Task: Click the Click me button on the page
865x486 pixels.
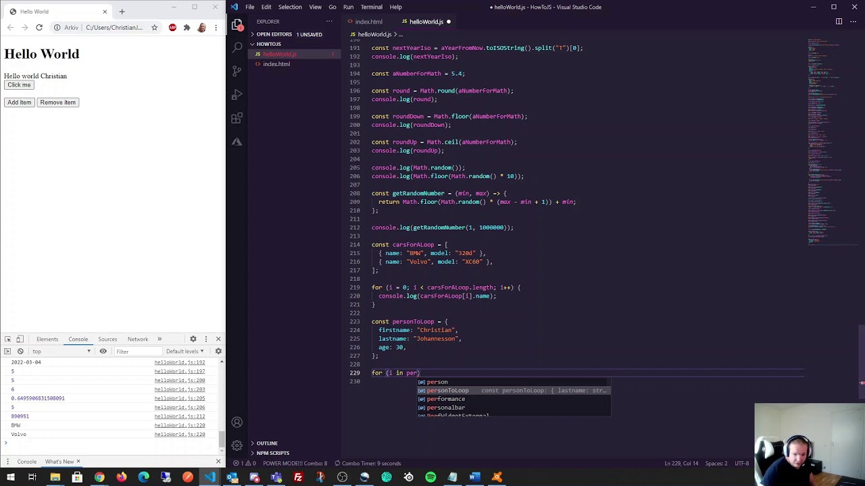Action: [x=19, y=85]
